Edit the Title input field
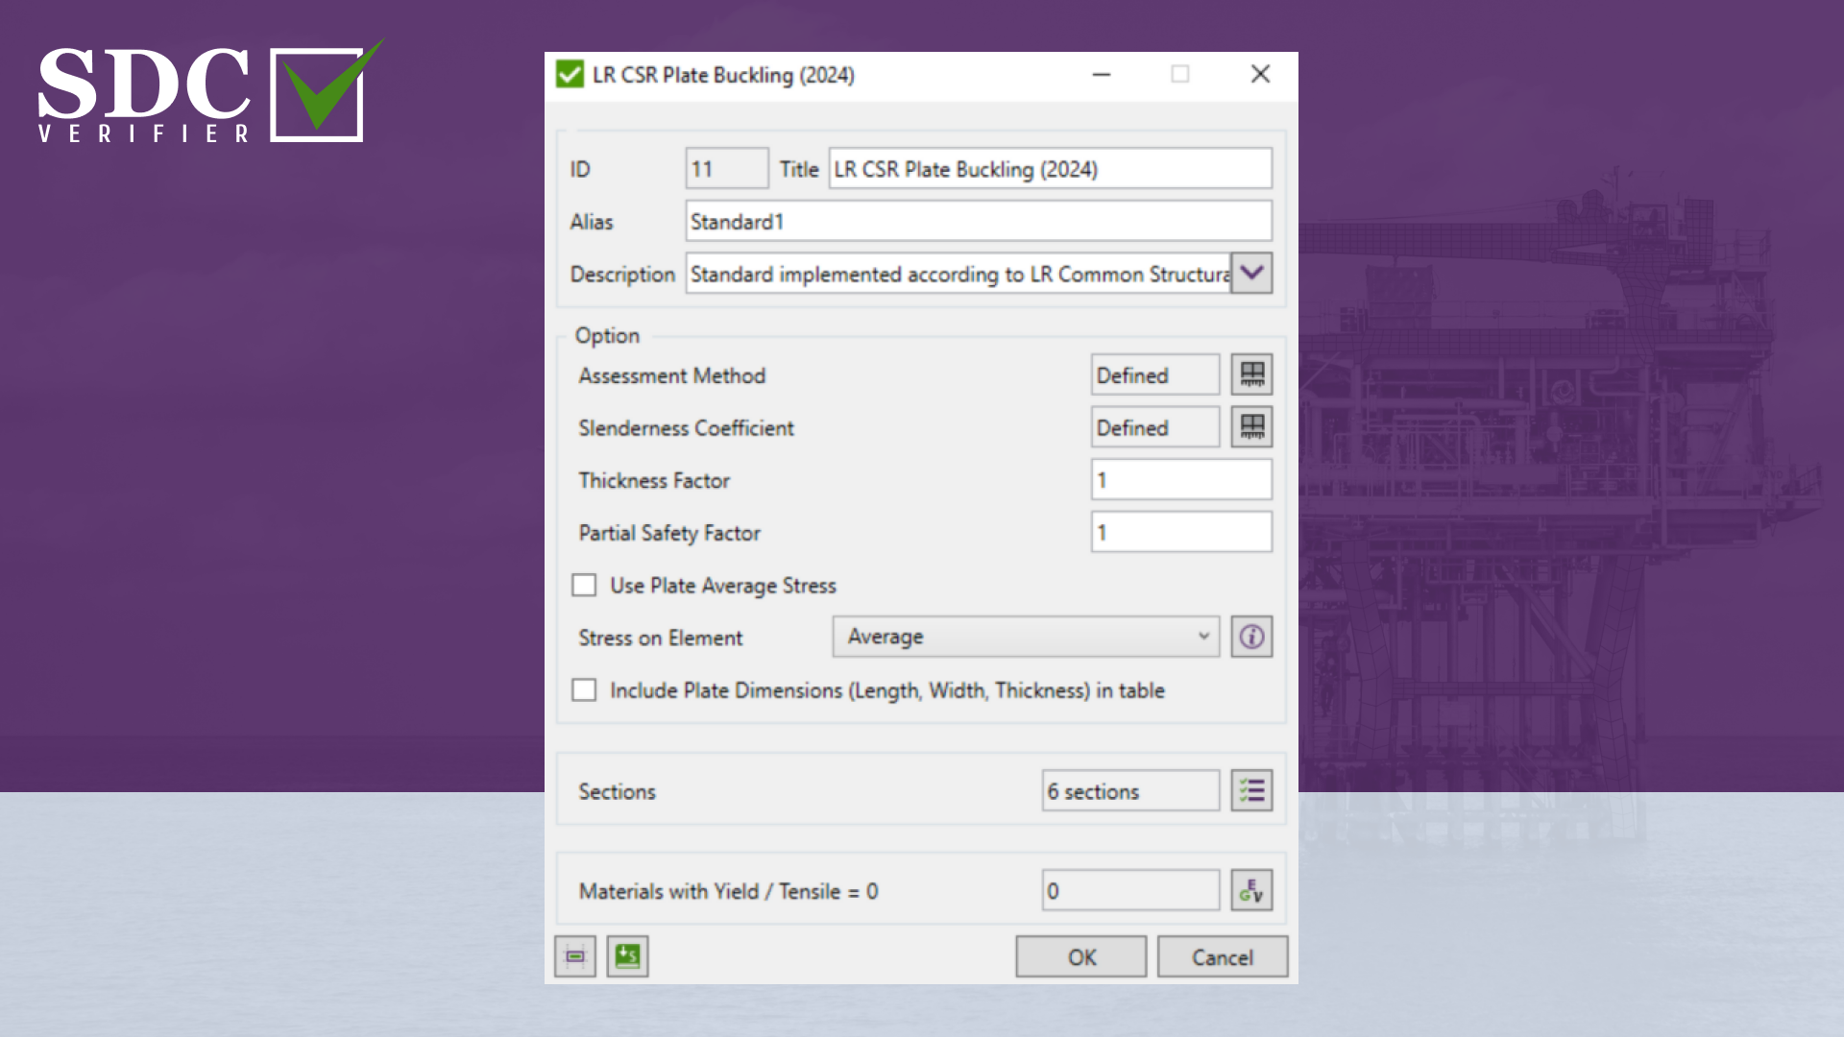 point(1051,169)
